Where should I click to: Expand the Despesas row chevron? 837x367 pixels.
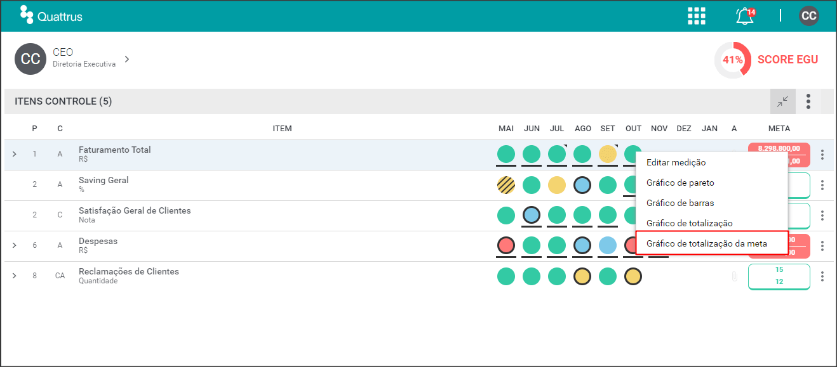click(15, 245)
